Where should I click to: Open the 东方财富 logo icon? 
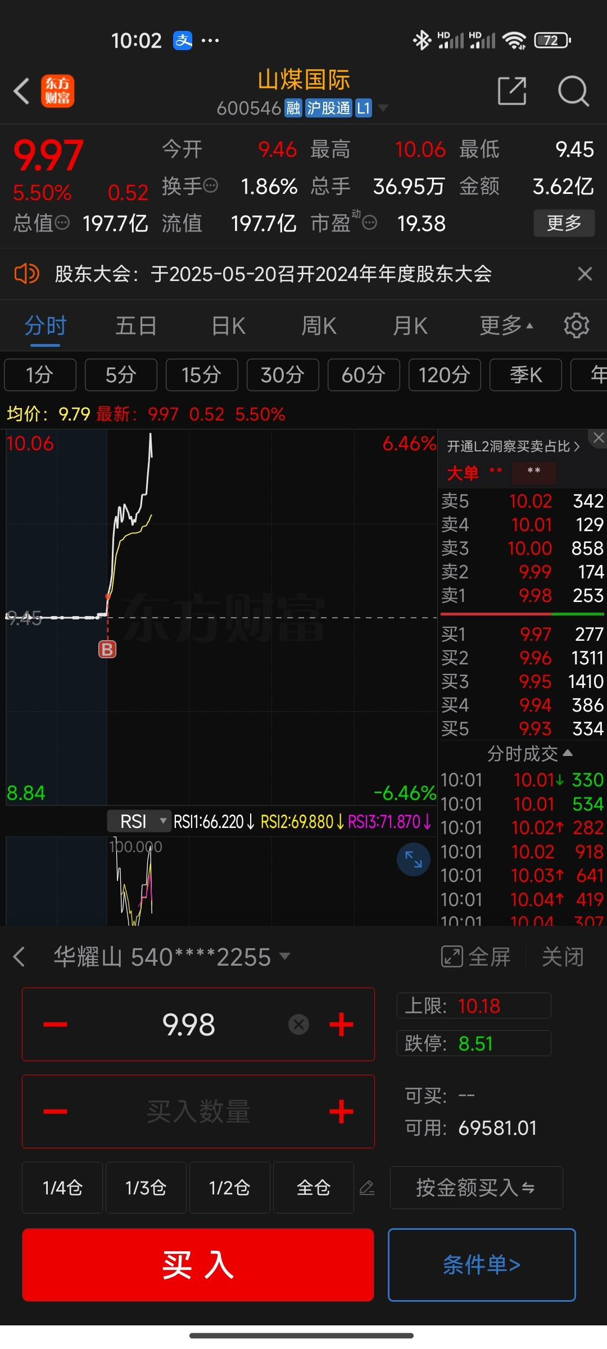(x=57, y=91)
